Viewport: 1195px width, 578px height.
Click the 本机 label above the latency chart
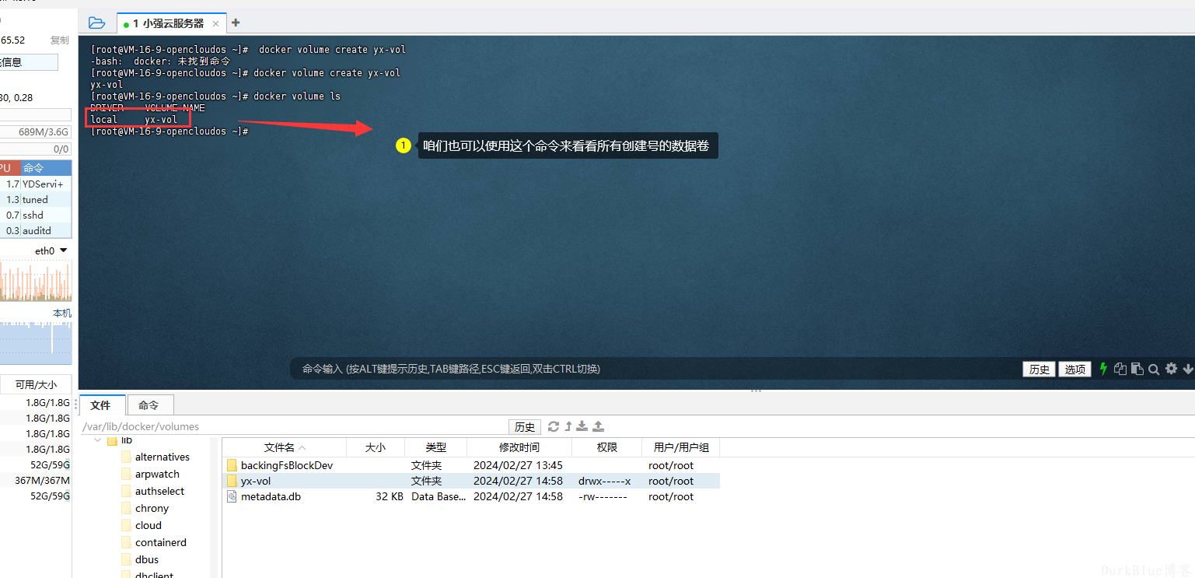(x=61, y=313)
